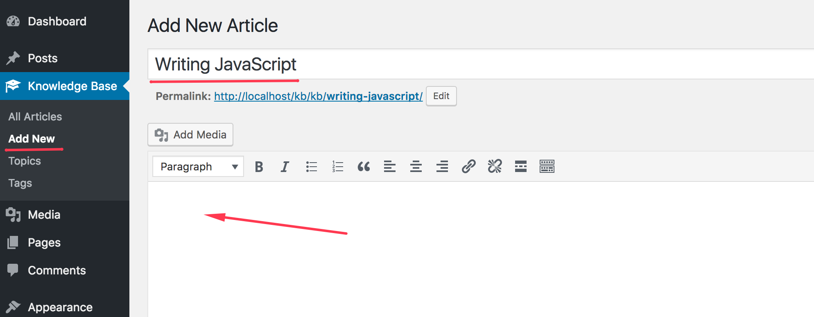Viewport: 814px width, 317px height.
Task: Align text right
Action: [442, 167]
